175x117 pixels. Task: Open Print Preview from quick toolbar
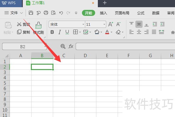[x=53, y=13]
